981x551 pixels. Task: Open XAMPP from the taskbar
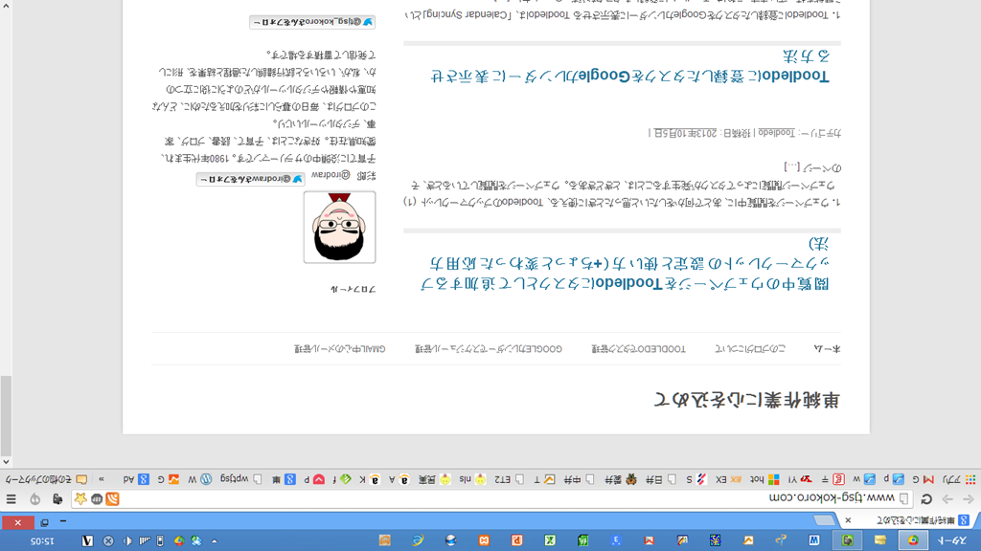(484, 540)
